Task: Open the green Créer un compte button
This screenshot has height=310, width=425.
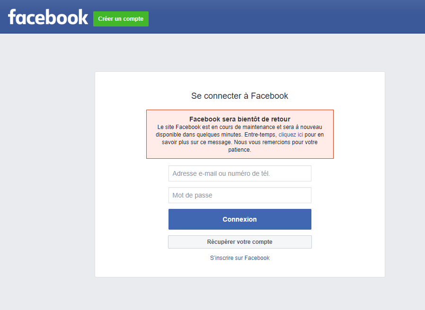Action: click(x=121, y=19)
